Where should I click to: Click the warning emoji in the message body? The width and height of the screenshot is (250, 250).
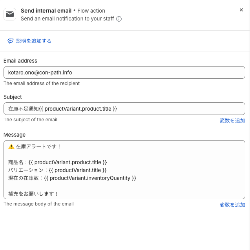click(x=11, y=146)
